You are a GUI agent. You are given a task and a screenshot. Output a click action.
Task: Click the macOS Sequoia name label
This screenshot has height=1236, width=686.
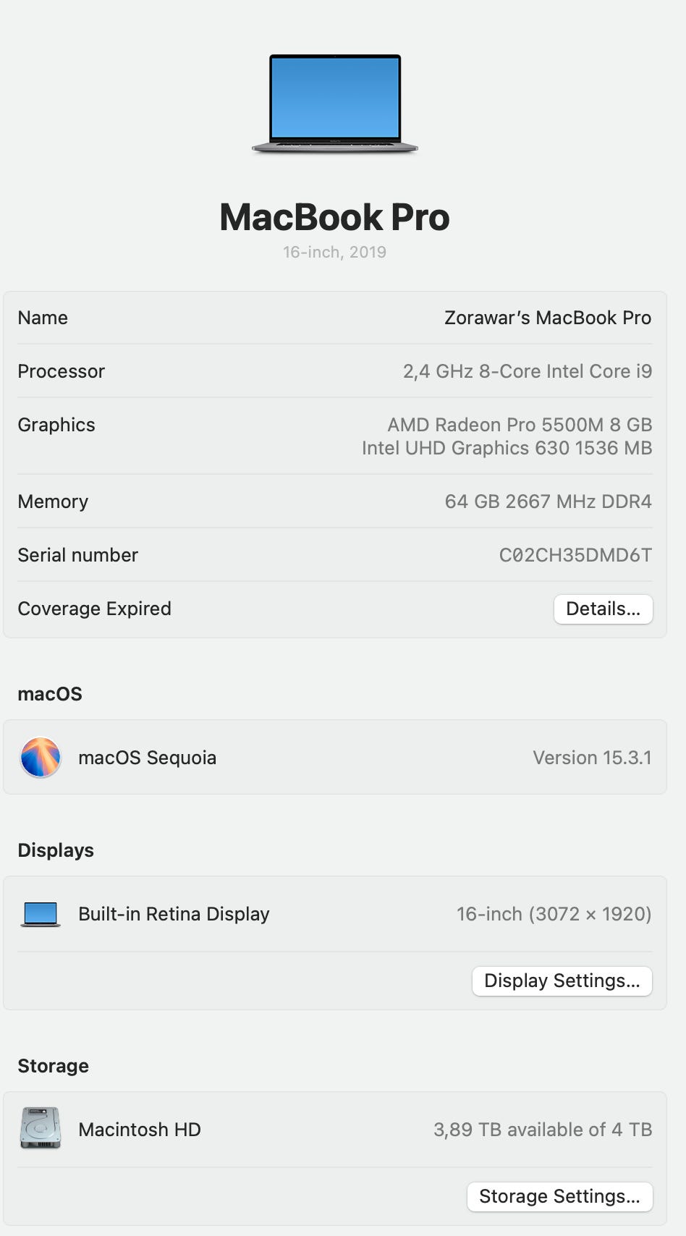tap(147, 758)
